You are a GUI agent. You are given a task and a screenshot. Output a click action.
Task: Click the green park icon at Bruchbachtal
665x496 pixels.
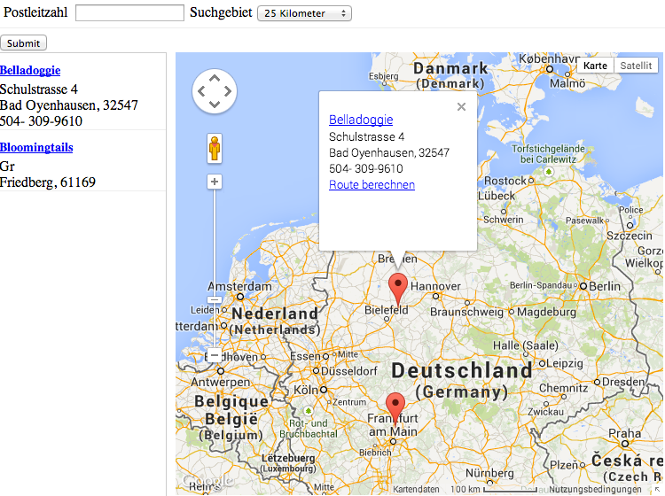(x=309, y=411)
